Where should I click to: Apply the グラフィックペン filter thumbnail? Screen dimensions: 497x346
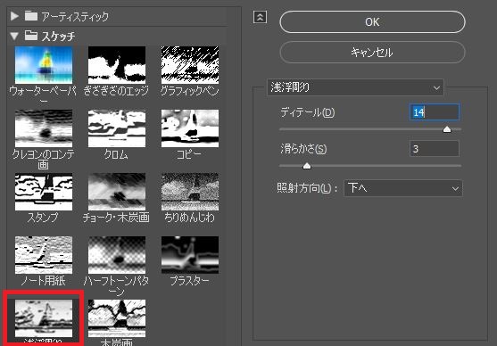pyautogui.click(x=190, y=65)
